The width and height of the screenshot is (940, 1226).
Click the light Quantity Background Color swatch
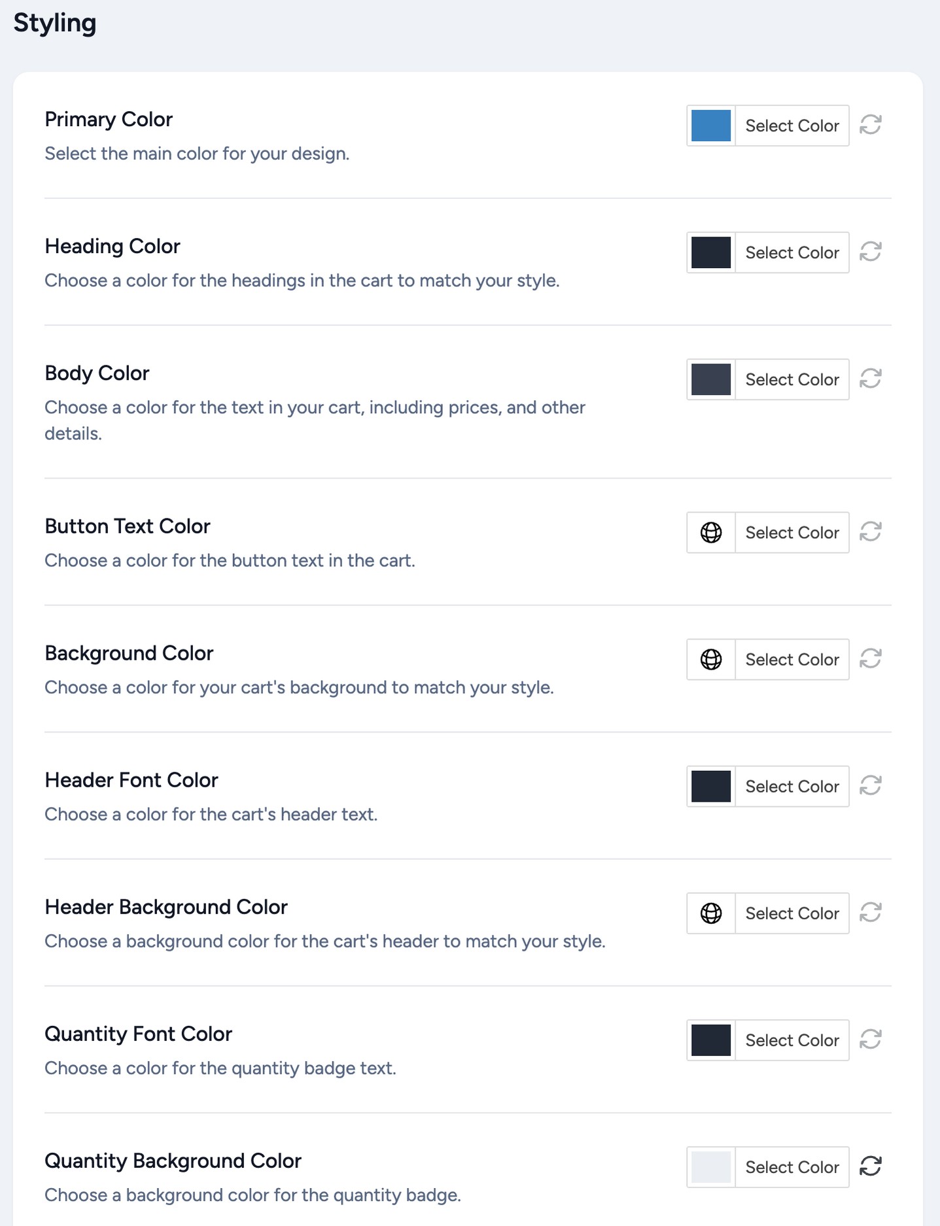point(711,1167)
